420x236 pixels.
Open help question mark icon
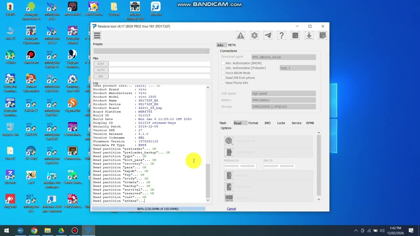coord(282,35)
